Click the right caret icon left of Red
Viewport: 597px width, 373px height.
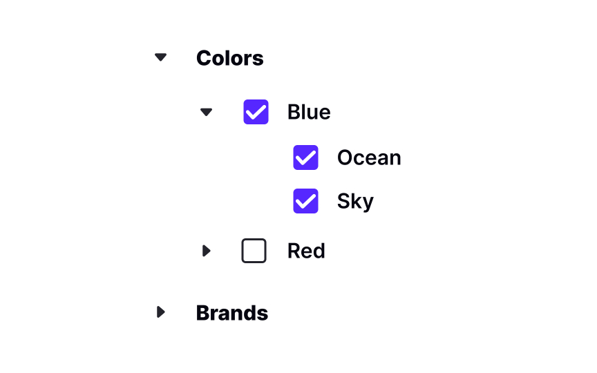coord(206,251)
